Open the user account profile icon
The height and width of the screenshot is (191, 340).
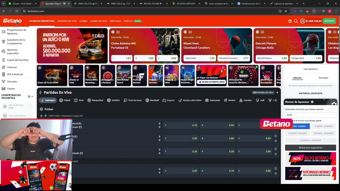pyautogui.click(x=303, y=21)
